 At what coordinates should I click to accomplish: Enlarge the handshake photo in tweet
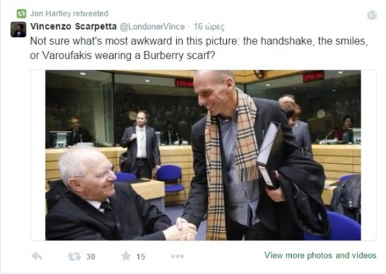[203, 155]
